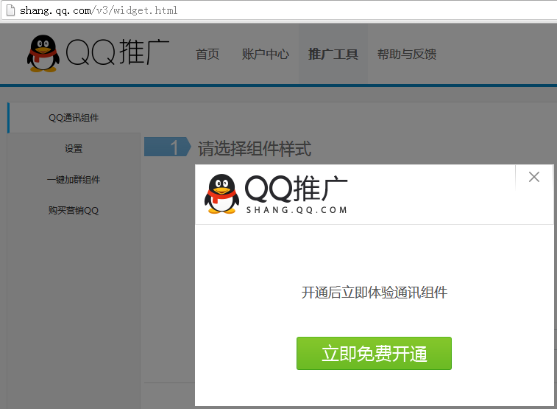
Task: Click the penguin logo inside the dialog
Action: [221, 195]
